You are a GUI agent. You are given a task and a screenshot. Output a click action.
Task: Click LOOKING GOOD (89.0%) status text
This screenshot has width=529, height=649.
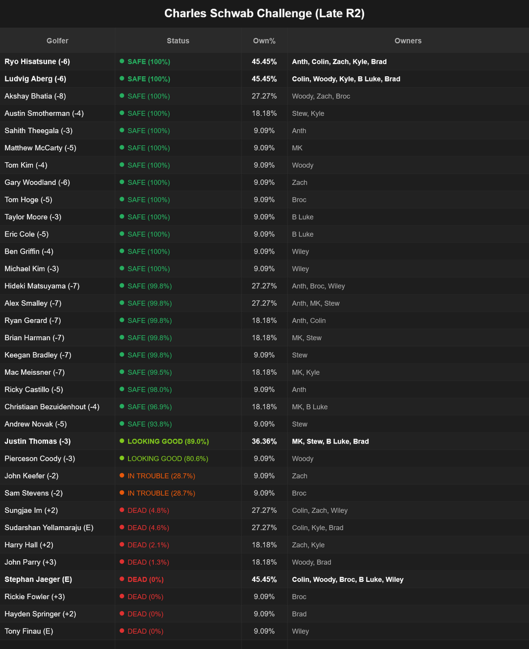(x=168, y=441)
